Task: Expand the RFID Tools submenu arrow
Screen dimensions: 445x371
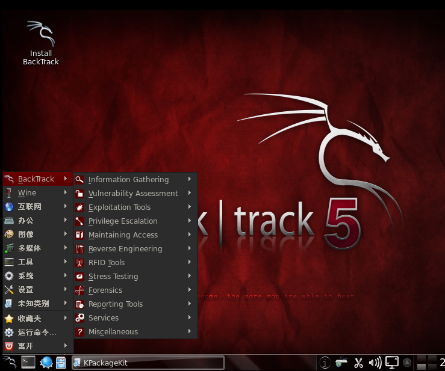Action: (190, 262)
